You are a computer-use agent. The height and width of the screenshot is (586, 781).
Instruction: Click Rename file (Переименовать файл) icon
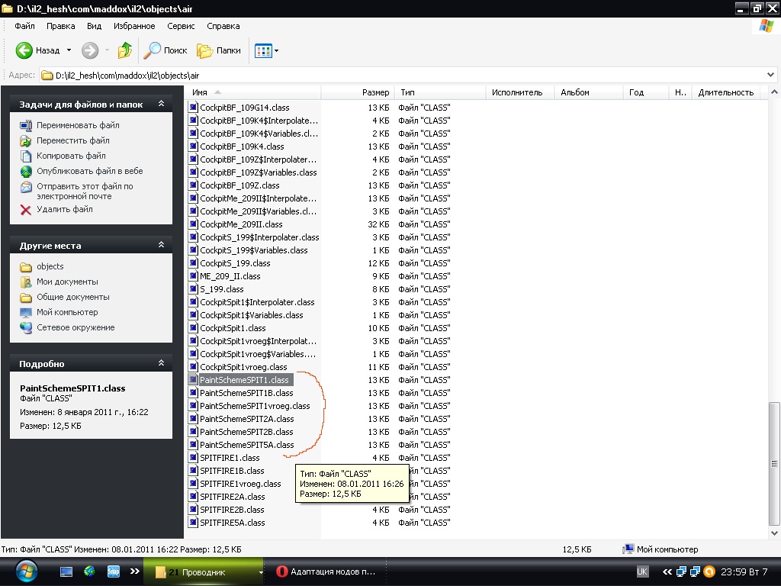coord(26,126)
